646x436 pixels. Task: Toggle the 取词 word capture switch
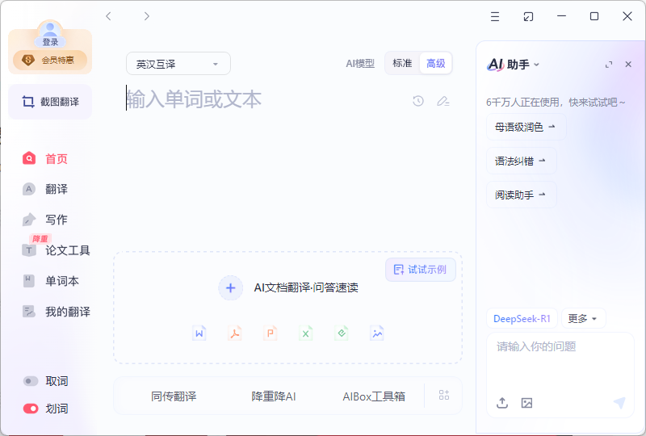(31, 381)
